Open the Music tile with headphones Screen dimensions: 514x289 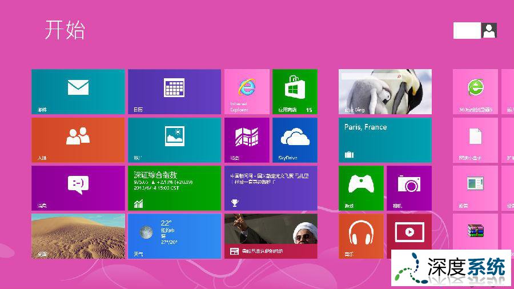point(361,236)
